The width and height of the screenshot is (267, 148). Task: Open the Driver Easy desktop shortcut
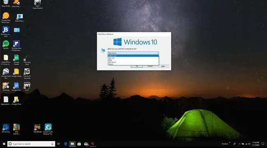(x=6, y=128)
